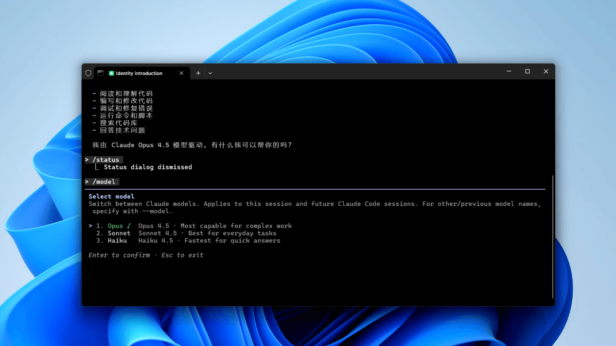Expand the new tab profile dropdown chevron
This screenshot has width=616, height=346.
pyautogui.click(x=210, y=73)
